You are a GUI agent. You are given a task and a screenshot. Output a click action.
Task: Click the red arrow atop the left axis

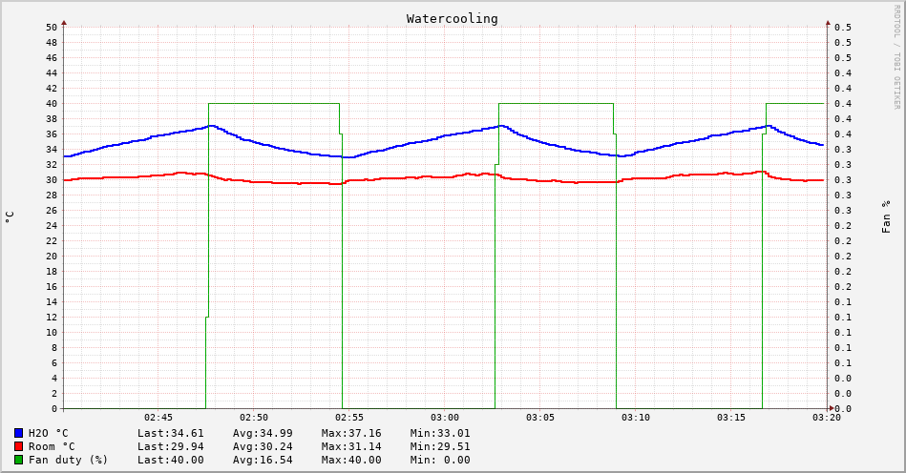click(64, 21)
